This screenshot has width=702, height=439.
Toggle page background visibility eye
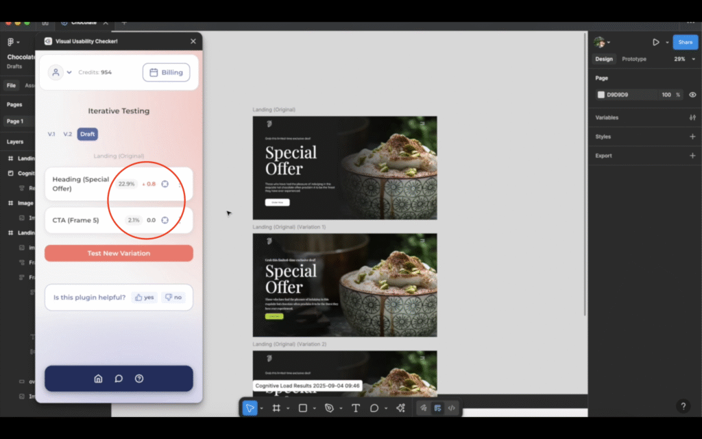[692, 95]
